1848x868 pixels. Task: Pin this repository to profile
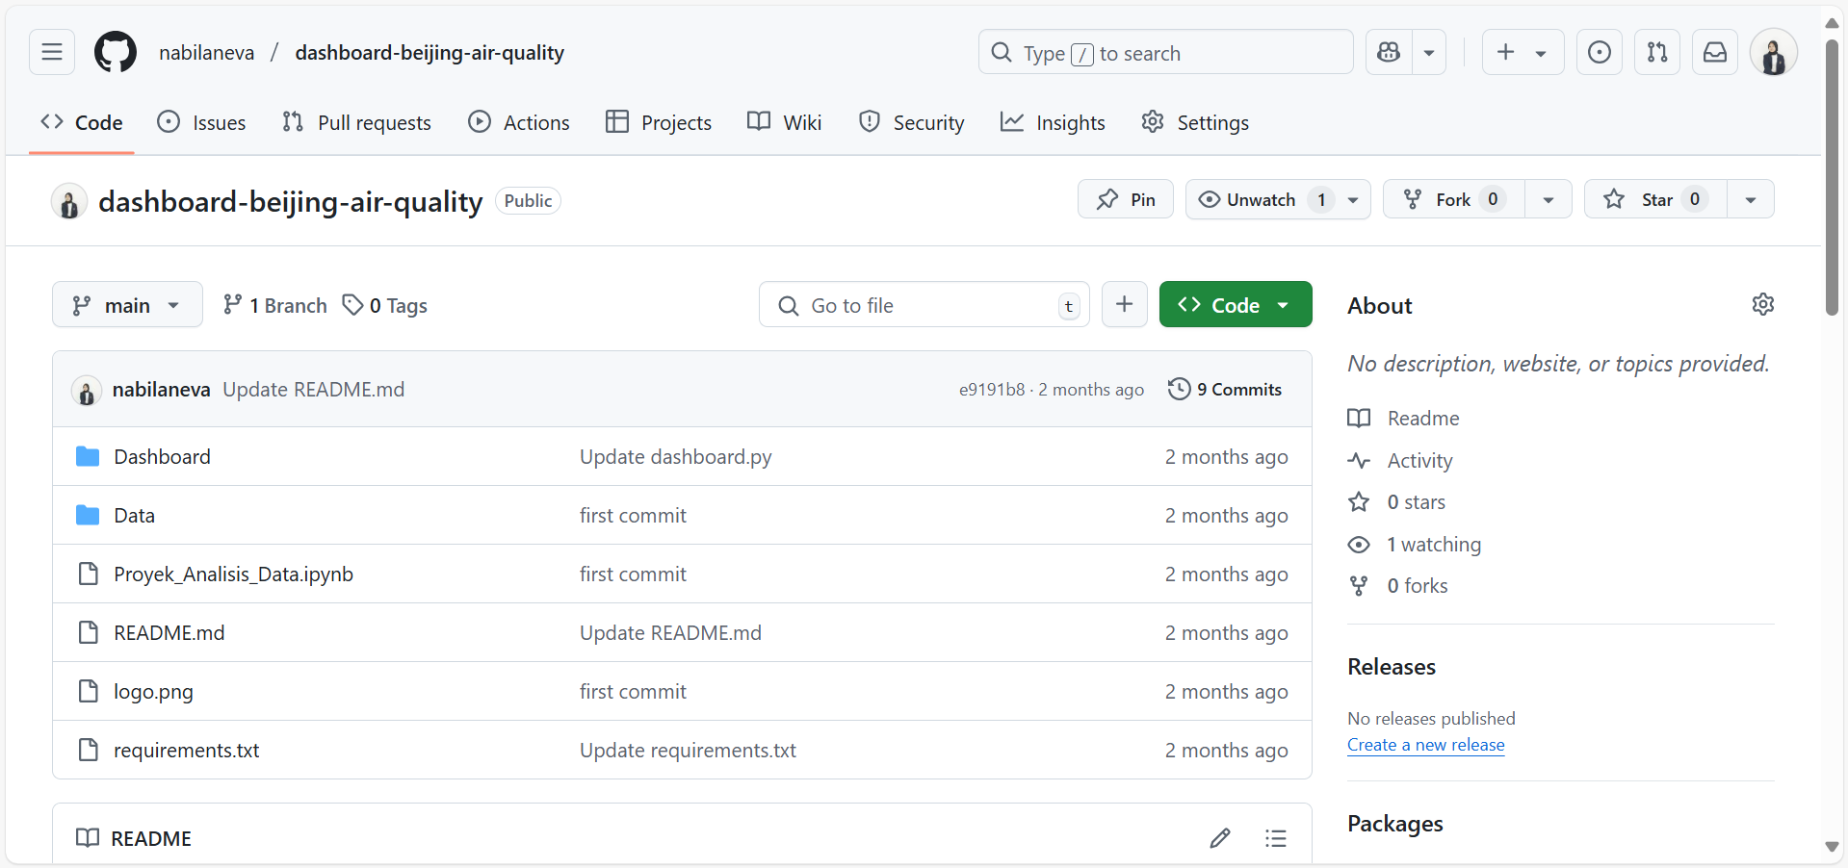pos(1126,199)
